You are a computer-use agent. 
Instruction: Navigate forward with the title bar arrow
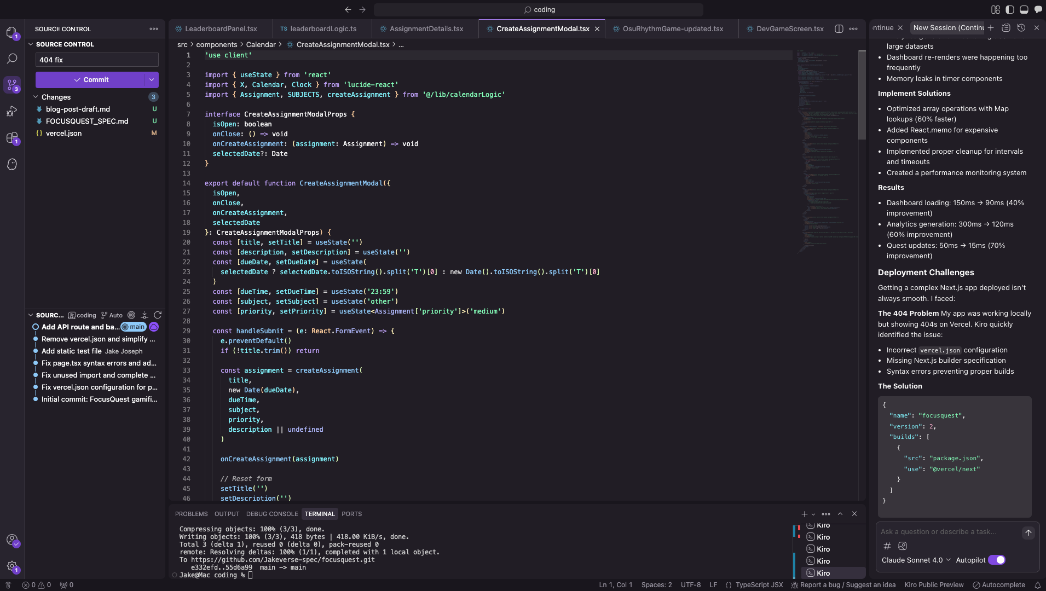click(x=362, y=9)
